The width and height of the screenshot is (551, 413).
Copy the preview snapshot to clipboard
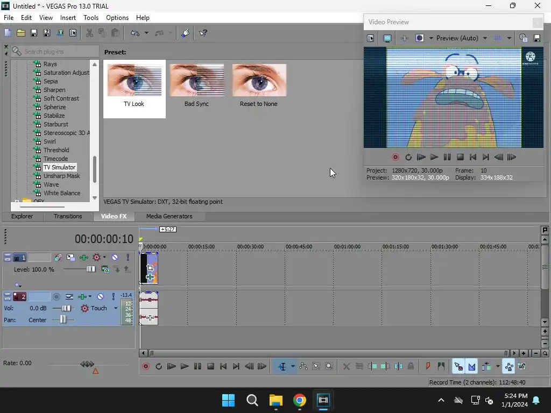pos(524,38)
